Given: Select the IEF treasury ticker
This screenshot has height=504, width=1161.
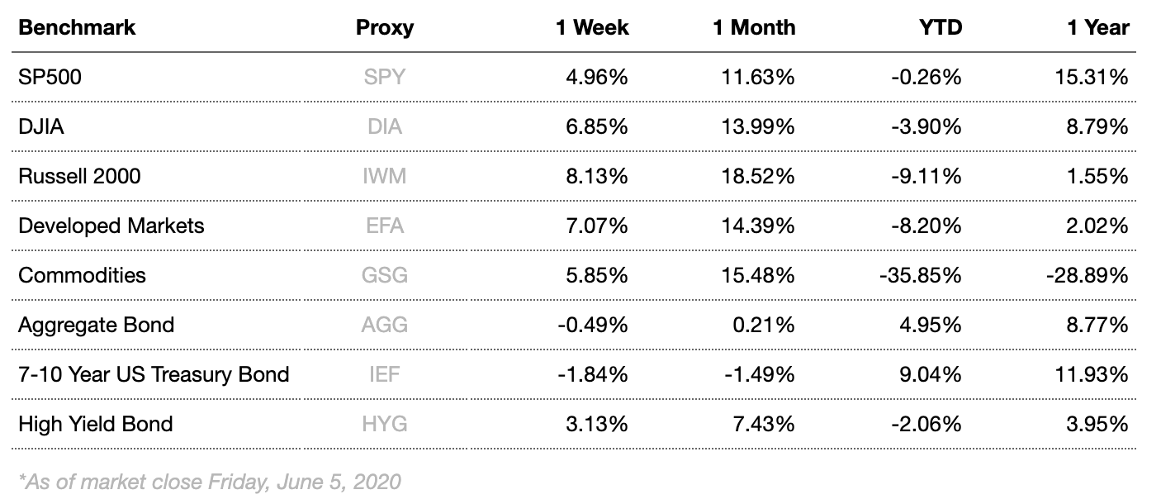Looking at the screenshot, I should [384, 374].
